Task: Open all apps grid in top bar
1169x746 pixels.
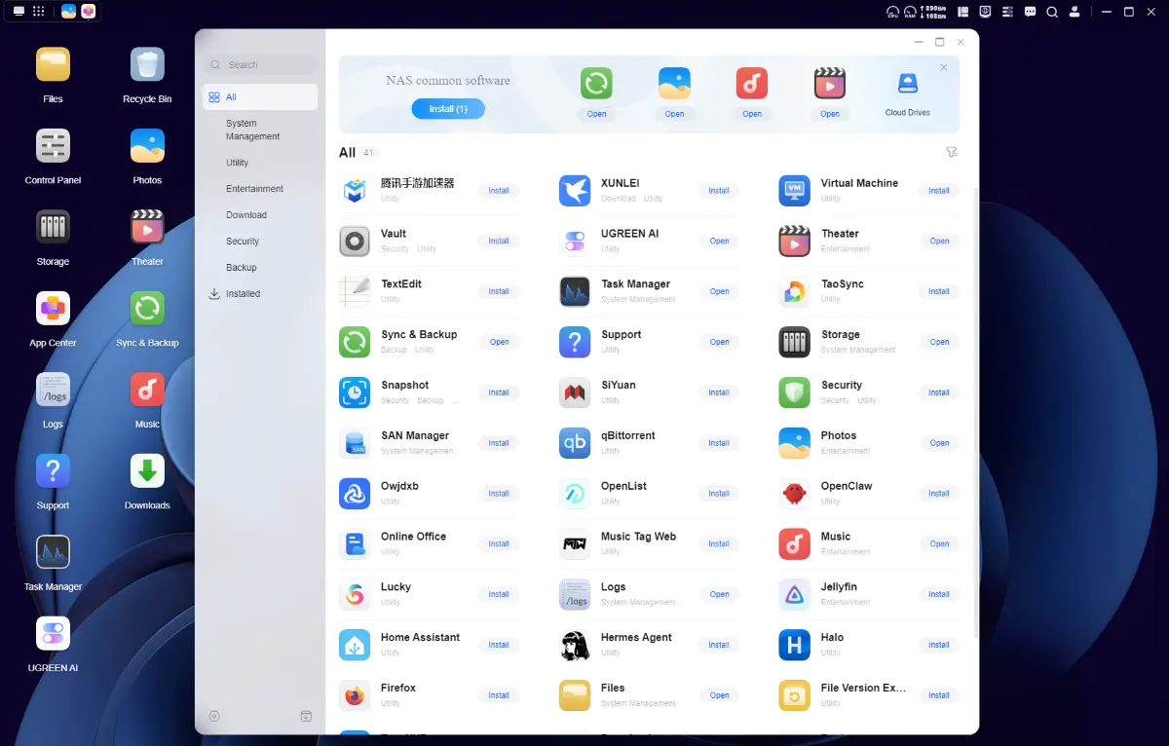Action: pos(38,12)
